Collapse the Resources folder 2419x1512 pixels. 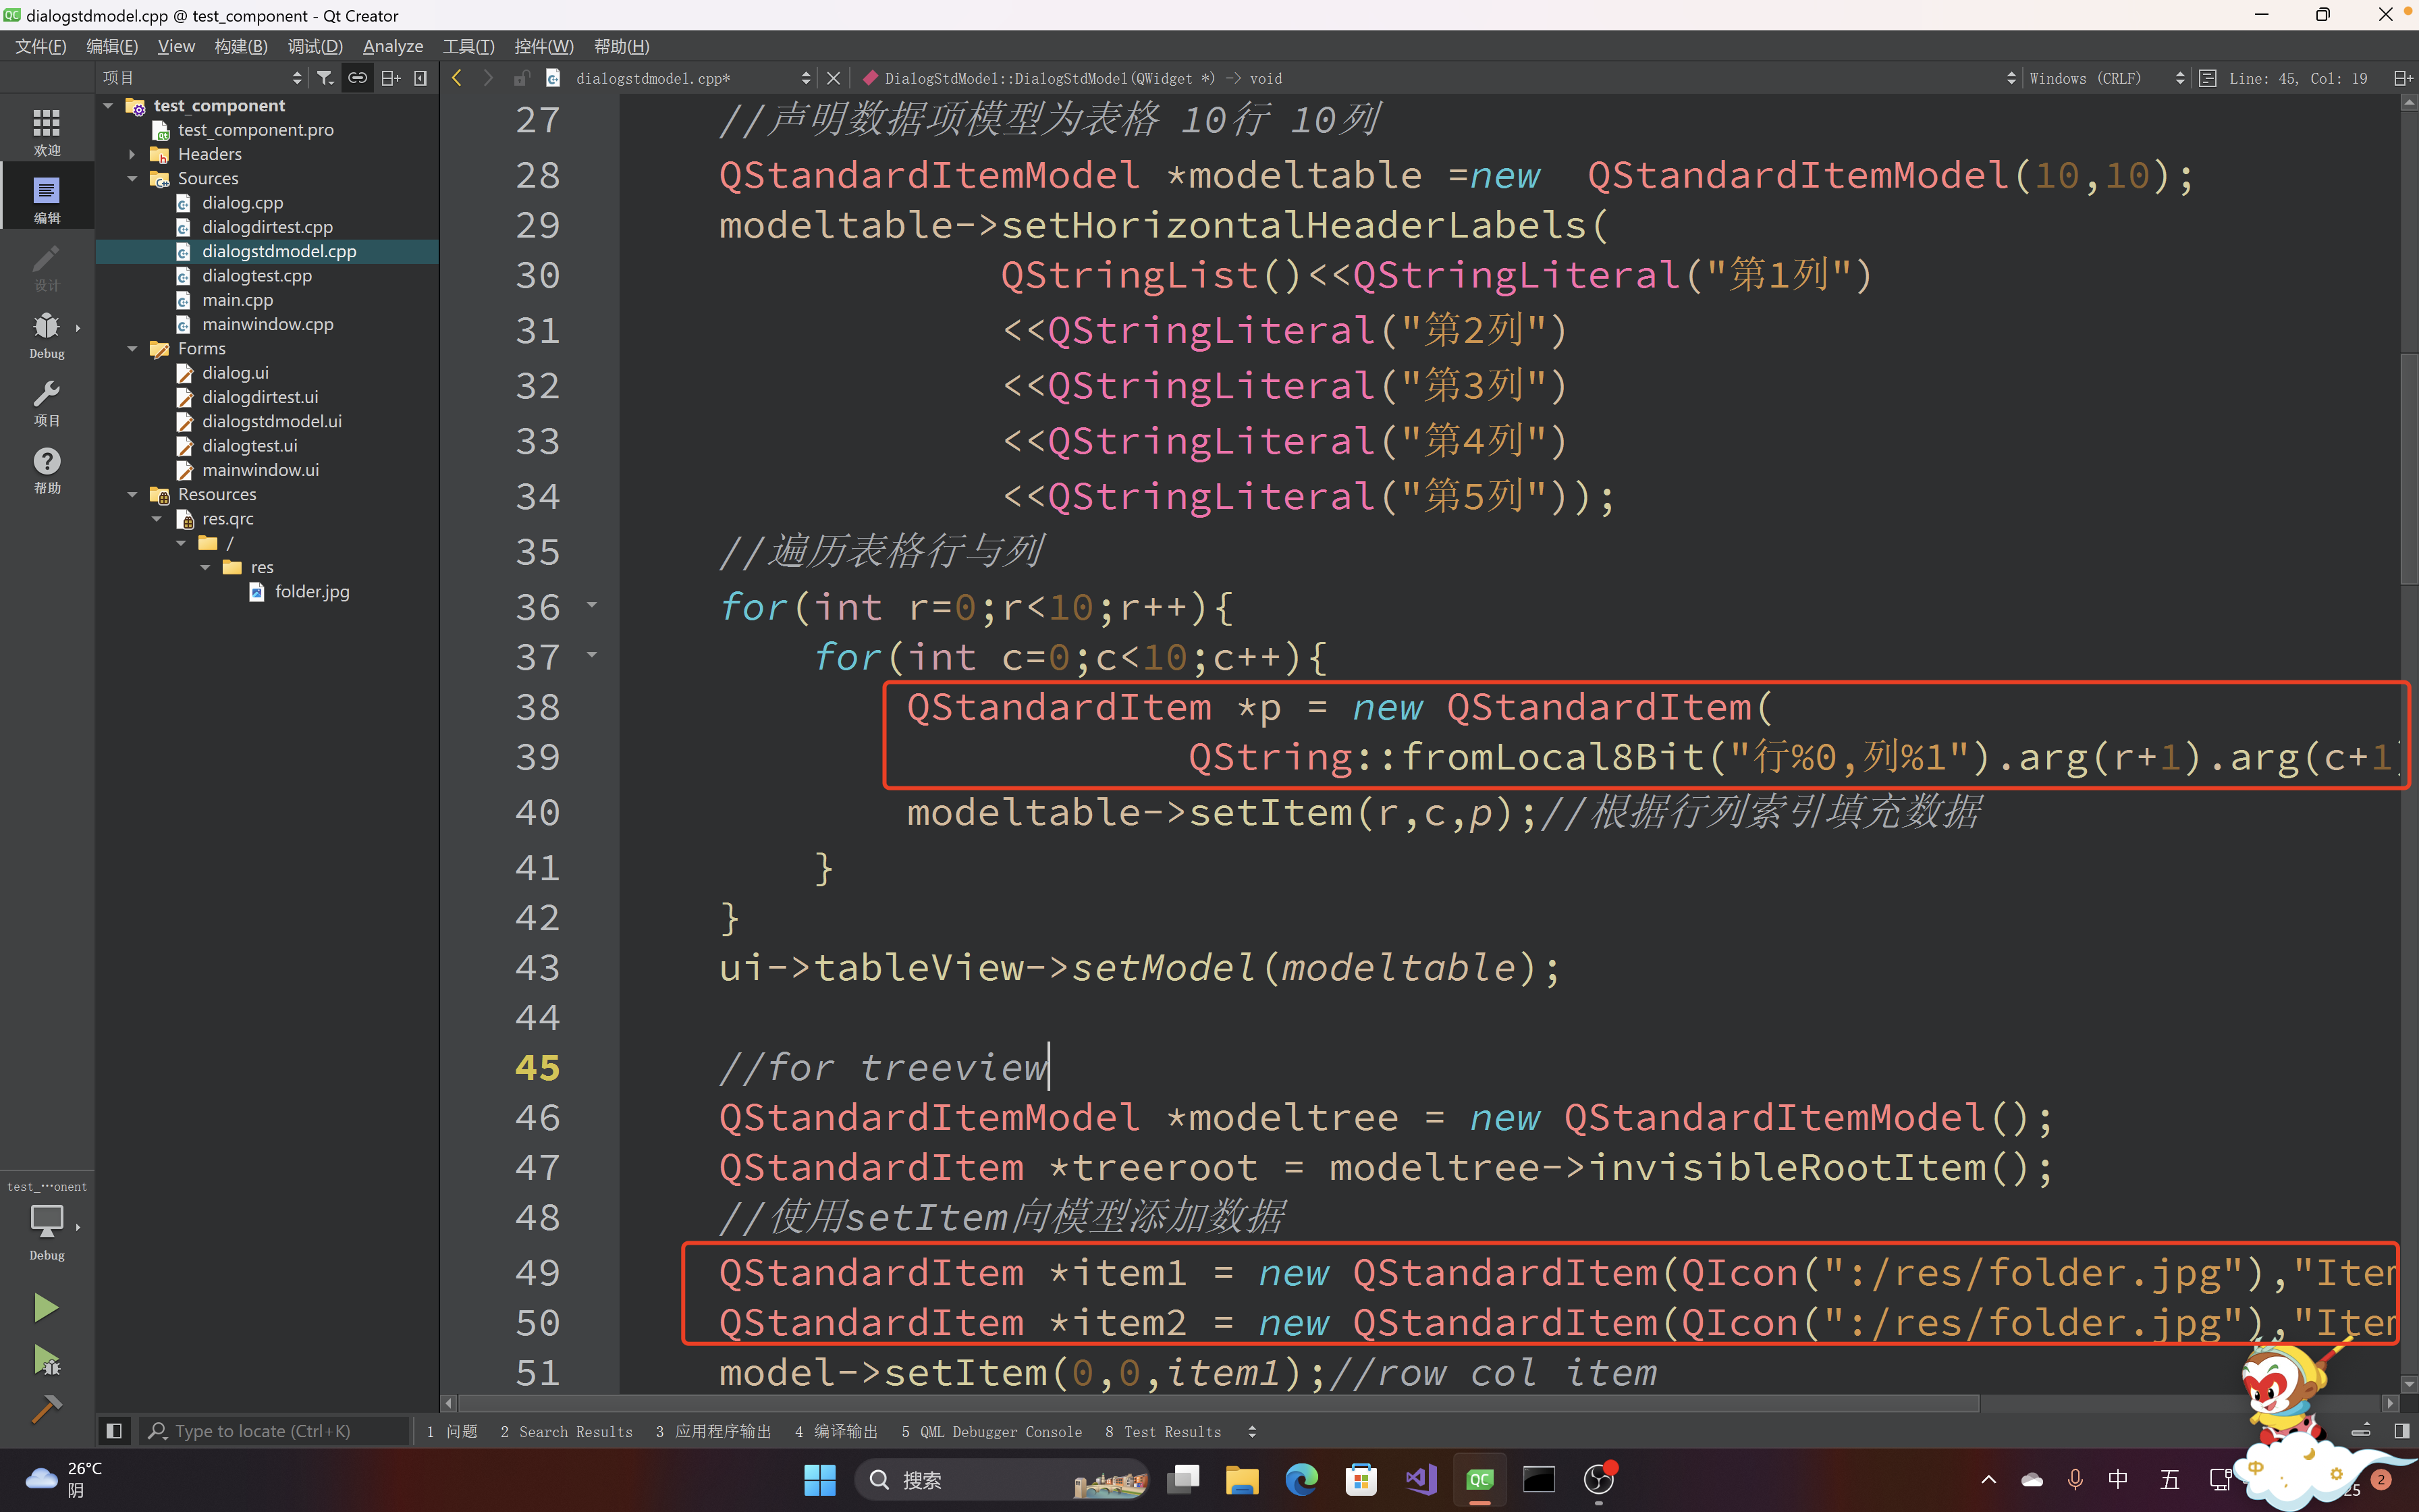(x=132, y=494)
